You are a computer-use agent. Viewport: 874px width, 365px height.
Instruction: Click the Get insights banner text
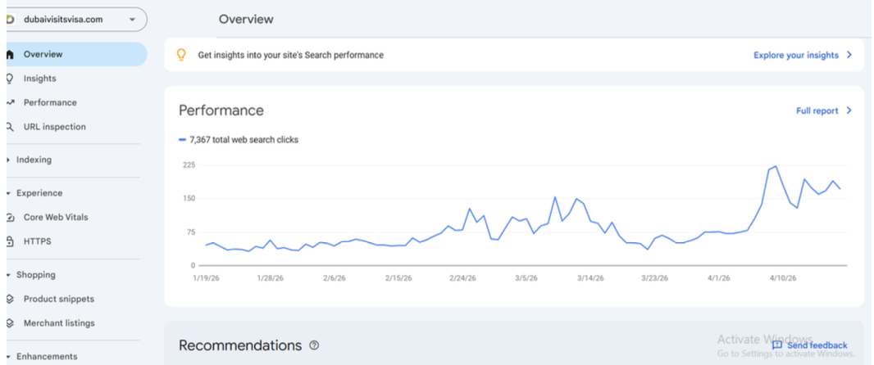pos(290,55)
